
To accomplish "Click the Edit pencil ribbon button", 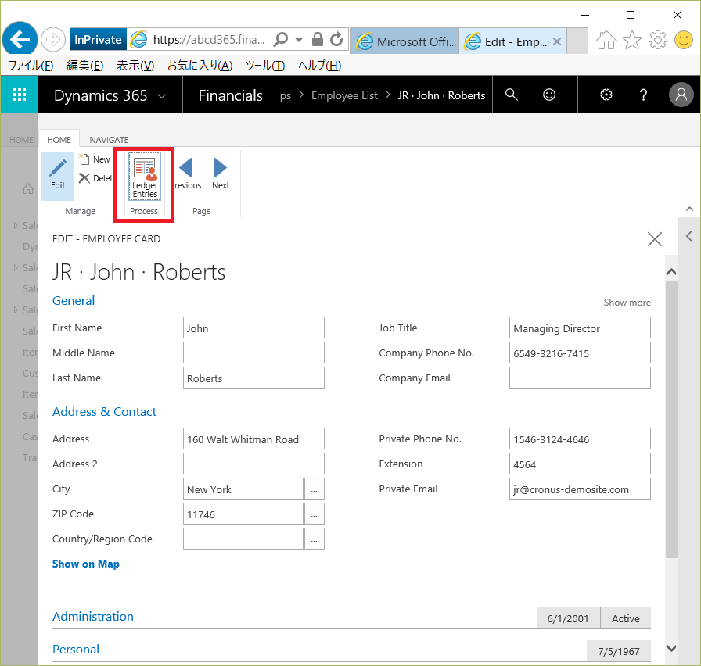I will click(x=58, y=176).
